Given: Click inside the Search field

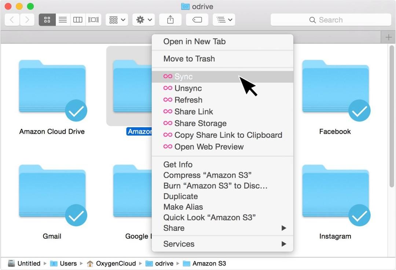Looking at the screenshot, I should (x=331, y=20).
